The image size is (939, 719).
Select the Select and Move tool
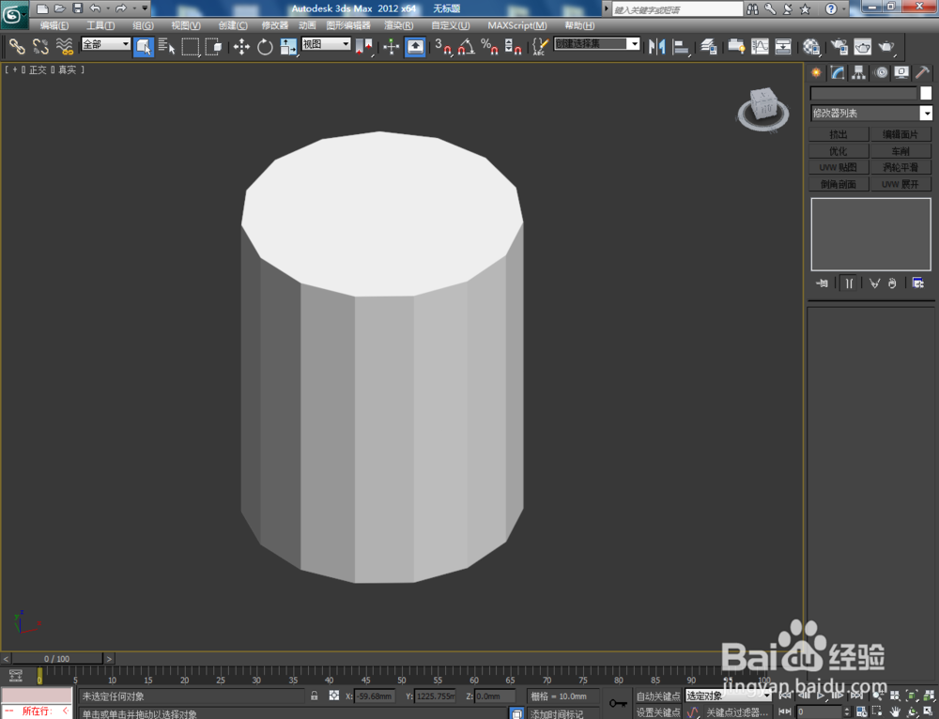click(x=241, y=47)
